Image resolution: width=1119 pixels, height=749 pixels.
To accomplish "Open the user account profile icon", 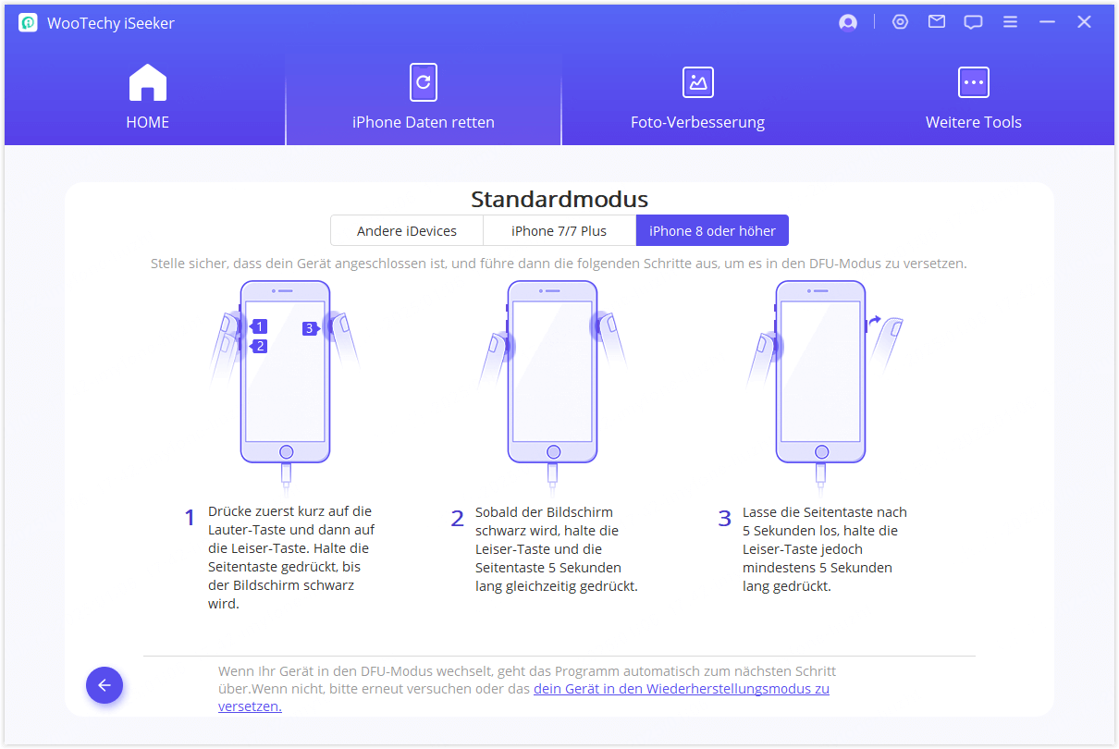I will [848, 23].
